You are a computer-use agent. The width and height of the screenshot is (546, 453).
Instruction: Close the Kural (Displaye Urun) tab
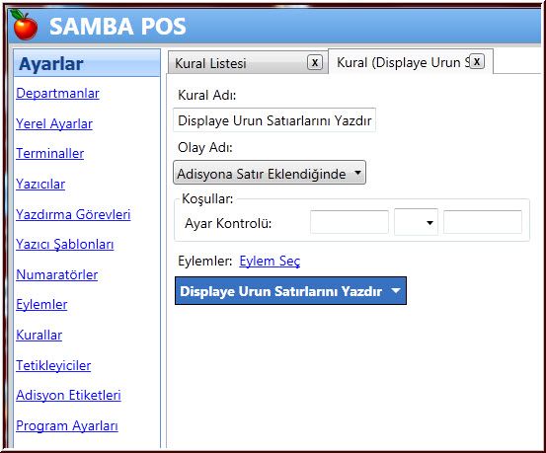tap(477, 61)
